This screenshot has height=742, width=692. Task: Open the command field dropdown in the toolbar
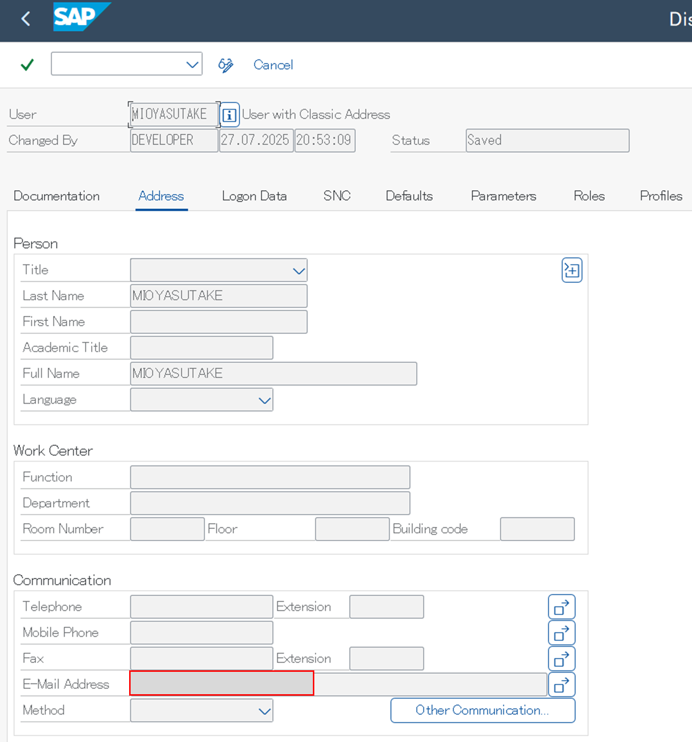coord(192,64)
